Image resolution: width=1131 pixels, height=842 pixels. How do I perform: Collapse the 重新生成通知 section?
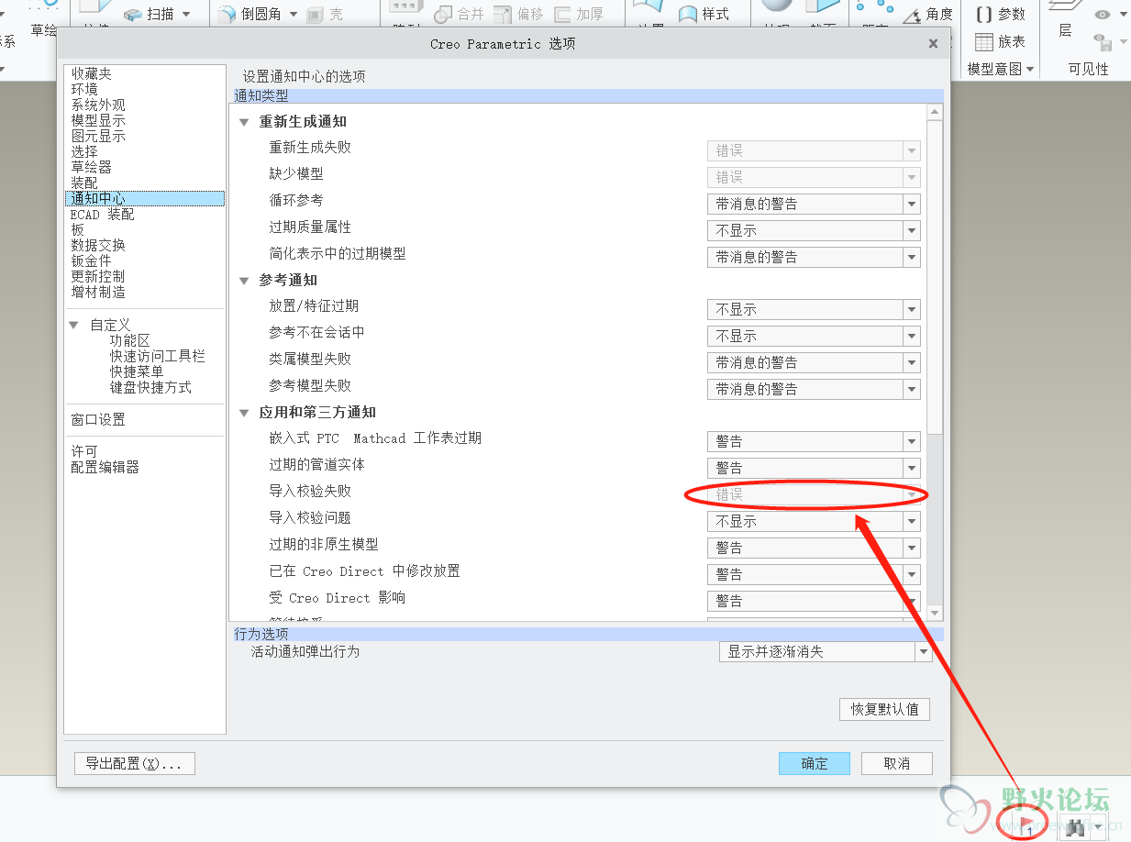click(244, 122)
